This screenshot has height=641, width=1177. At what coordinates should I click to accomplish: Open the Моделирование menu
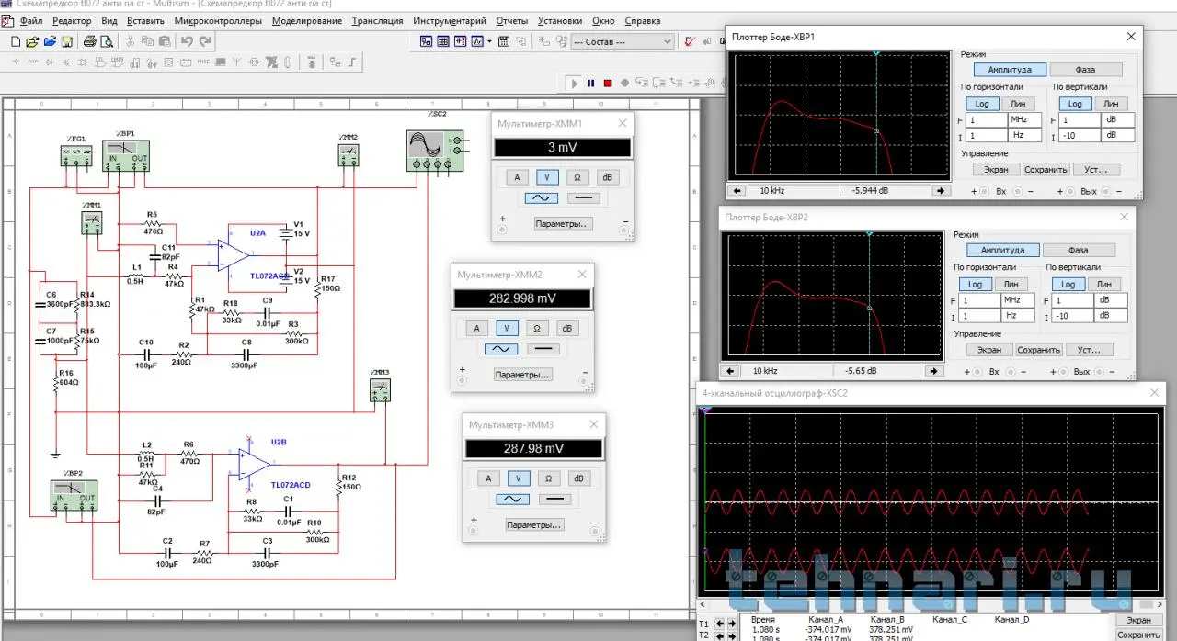click(x=307, y=20)
